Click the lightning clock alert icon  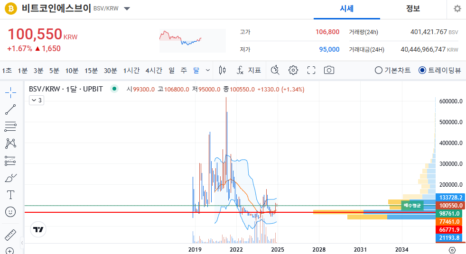click(x=275, y=70)
